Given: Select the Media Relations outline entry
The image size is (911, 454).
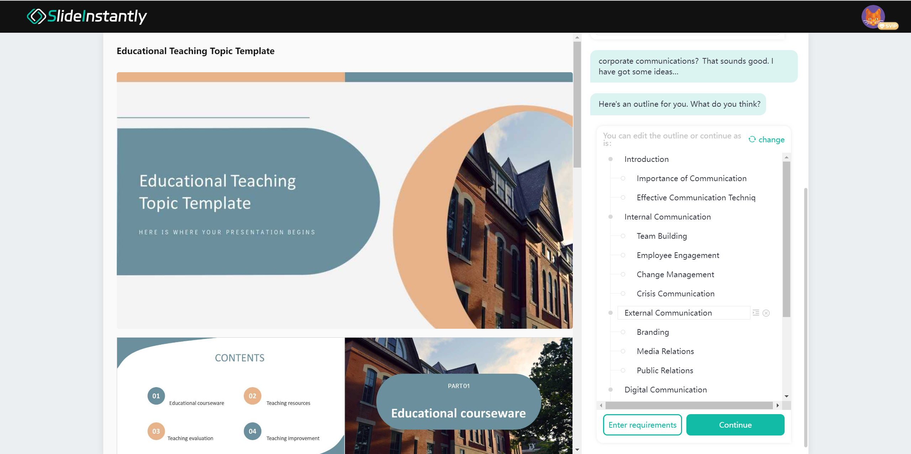Looking at the screenshot, I should click(665, 351).
